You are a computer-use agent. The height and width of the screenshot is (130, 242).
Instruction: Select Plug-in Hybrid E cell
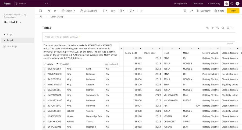(x=211, y=74)
